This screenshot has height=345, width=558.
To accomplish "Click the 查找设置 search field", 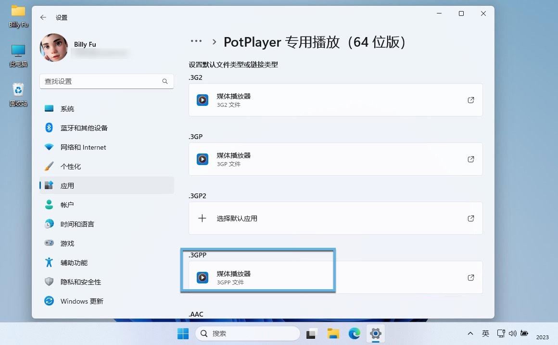I will [x=101, y=81].
